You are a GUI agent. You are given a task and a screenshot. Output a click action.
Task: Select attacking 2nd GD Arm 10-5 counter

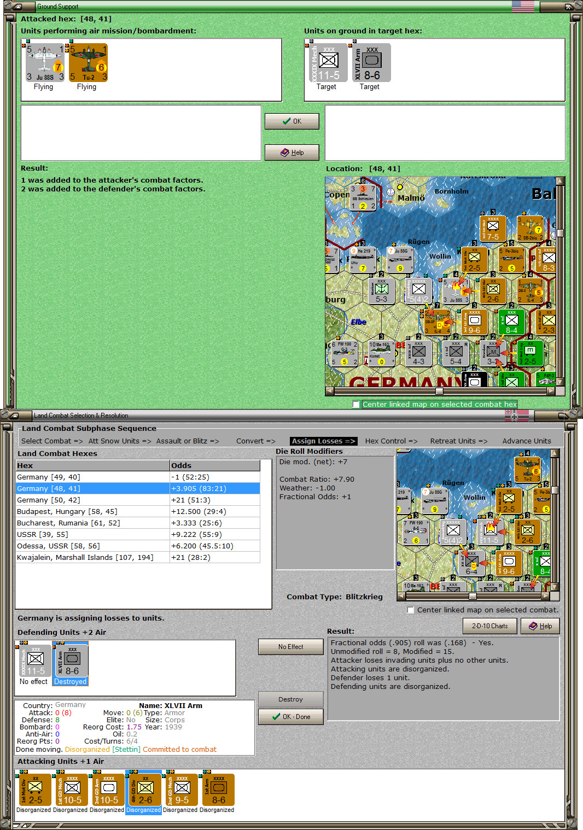(x=108, y=789)
